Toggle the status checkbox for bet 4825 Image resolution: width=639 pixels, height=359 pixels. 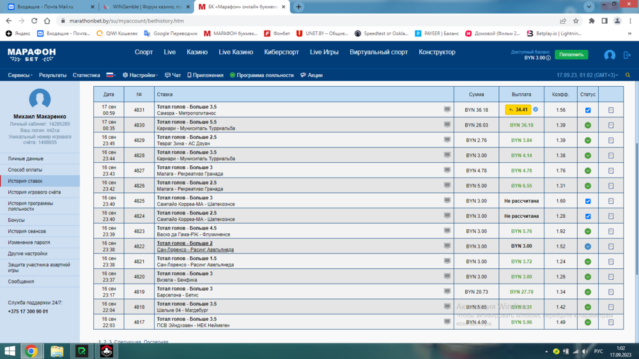[x=588, y=201]
